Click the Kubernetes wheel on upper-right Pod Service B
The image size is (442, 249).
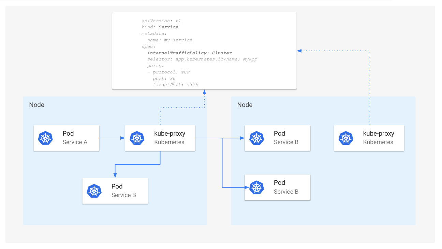pos(257,138)
